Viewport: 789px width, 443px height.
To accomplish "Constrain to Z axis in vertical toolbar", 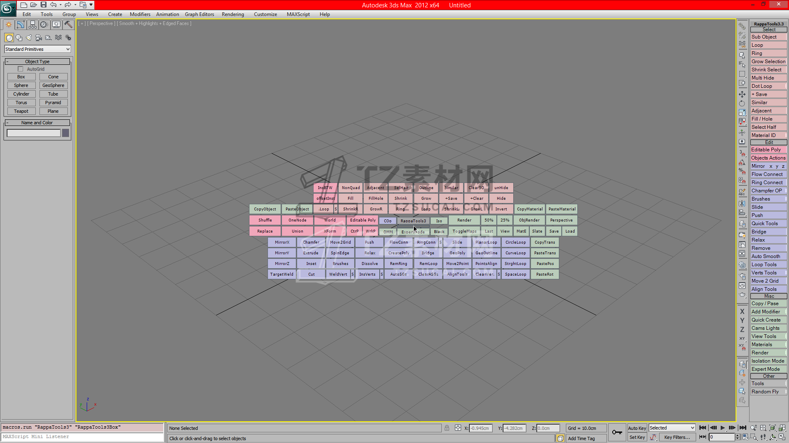I will click(742, 330).
